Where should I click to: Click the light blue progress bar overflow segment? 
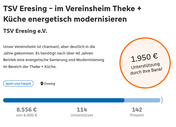142,100
